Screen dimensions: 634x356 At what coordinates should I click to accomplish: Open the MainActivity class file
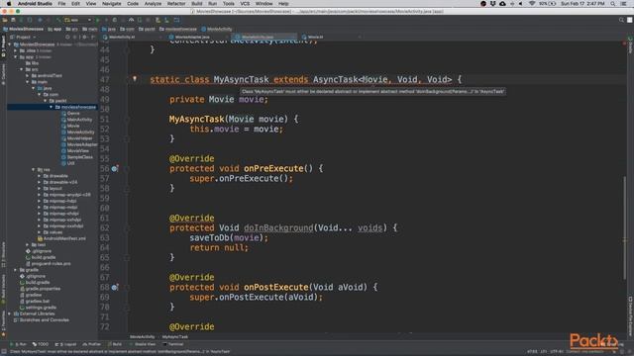pos(79,120)
